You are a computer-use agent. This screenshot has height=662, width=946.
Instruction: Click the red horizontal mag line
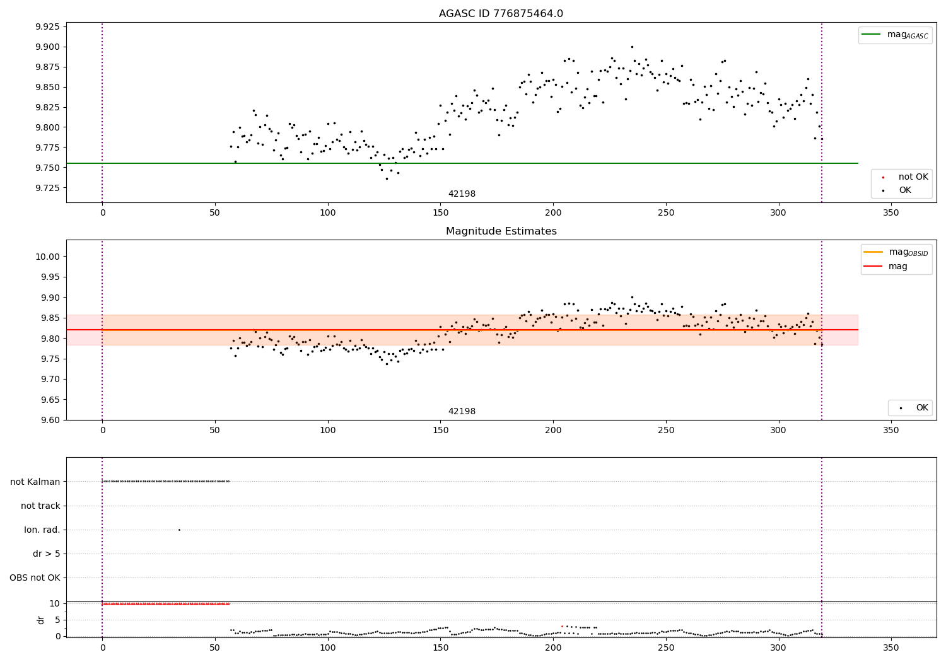[462, 330]
